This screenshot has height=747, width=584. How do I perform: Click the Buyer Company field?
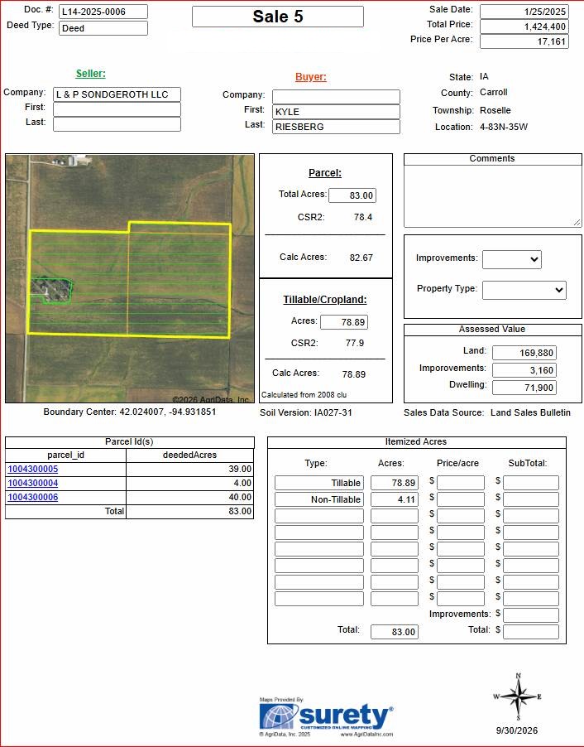coord(336,97)
